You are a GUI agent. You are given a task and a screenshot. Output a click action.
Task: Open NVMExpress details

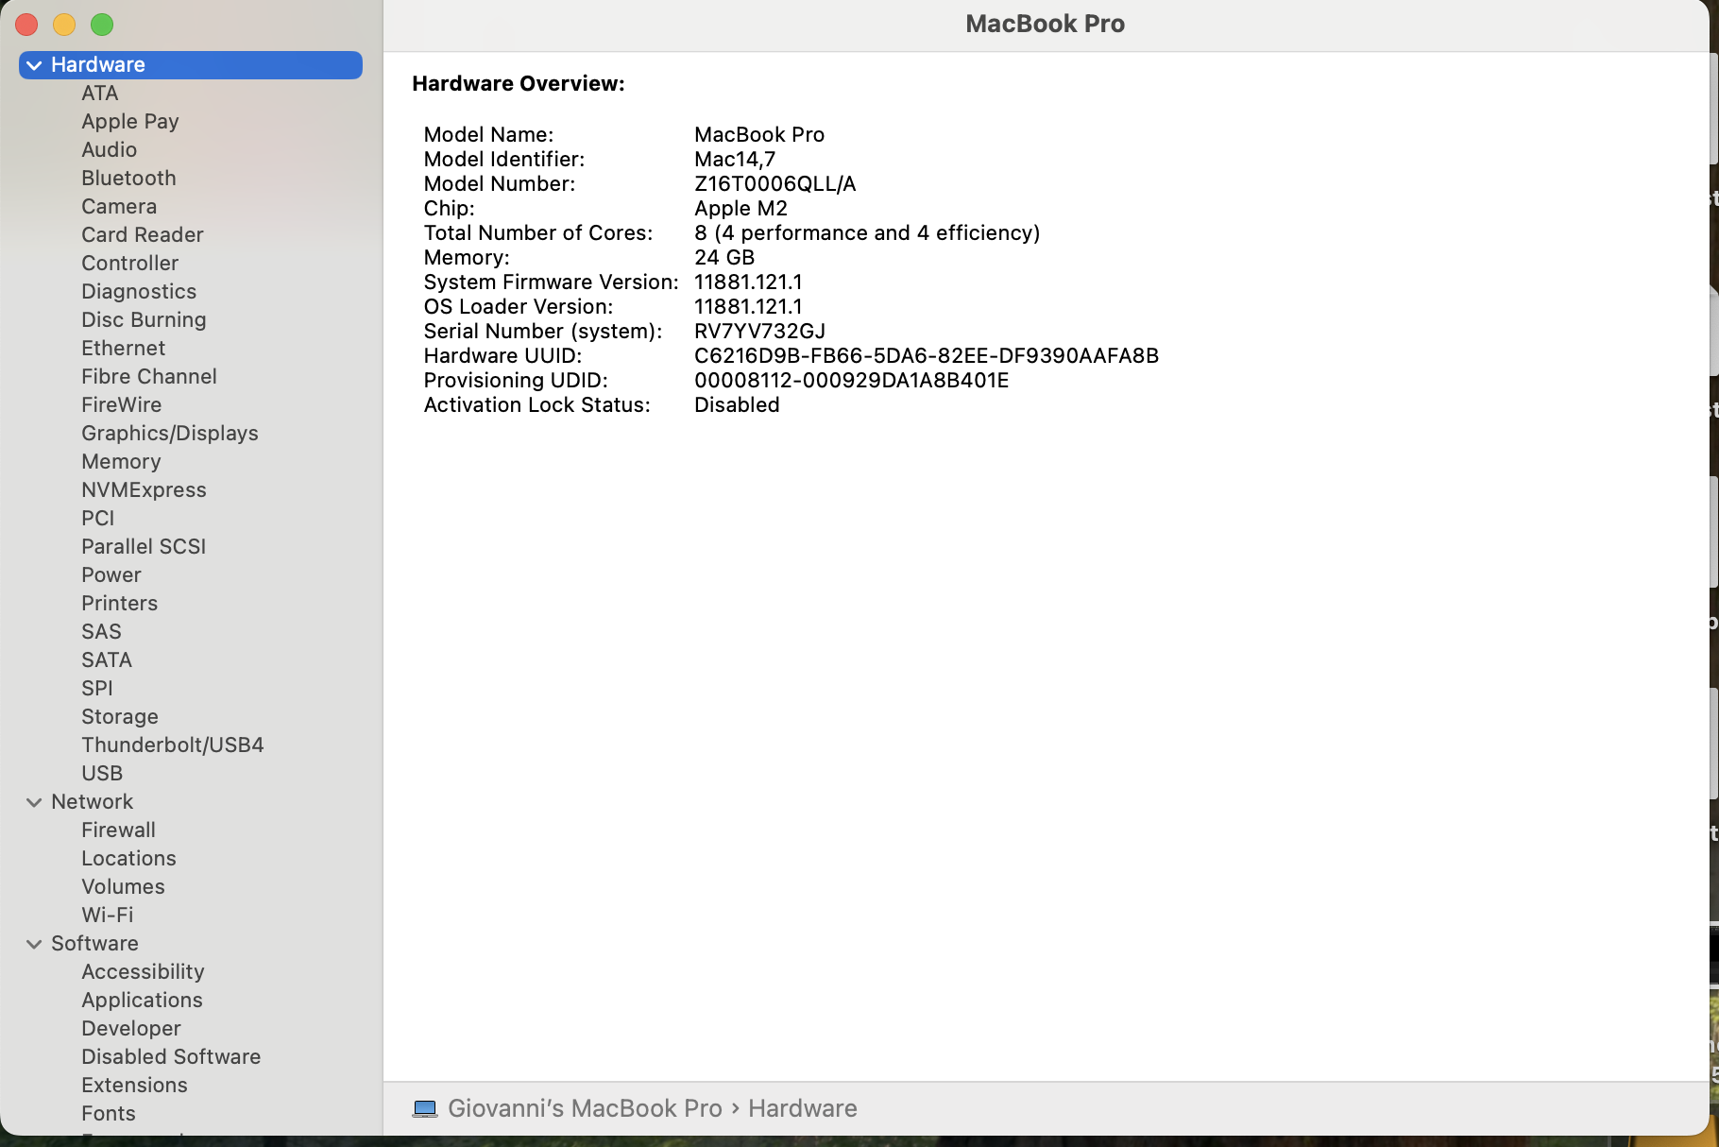[144, 490]
